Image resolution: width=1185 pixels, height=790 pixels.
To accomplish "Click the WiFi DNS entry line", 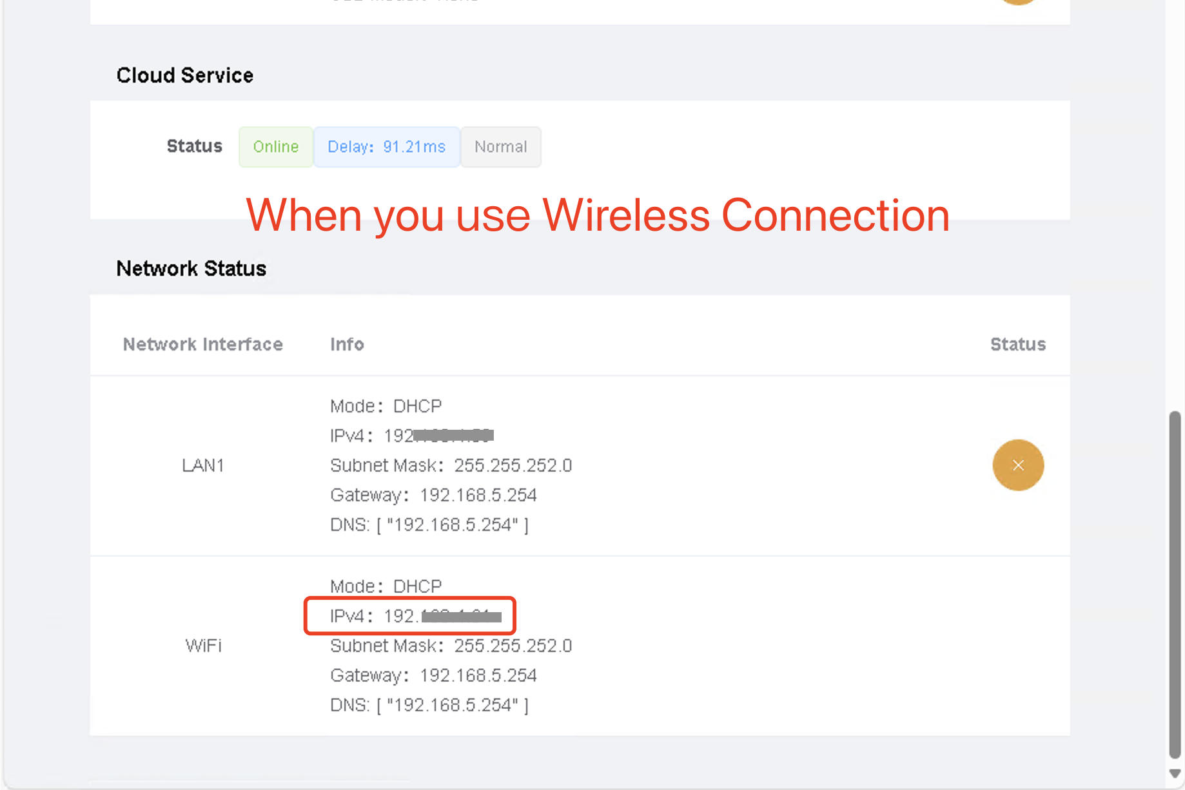I will 429,706.
